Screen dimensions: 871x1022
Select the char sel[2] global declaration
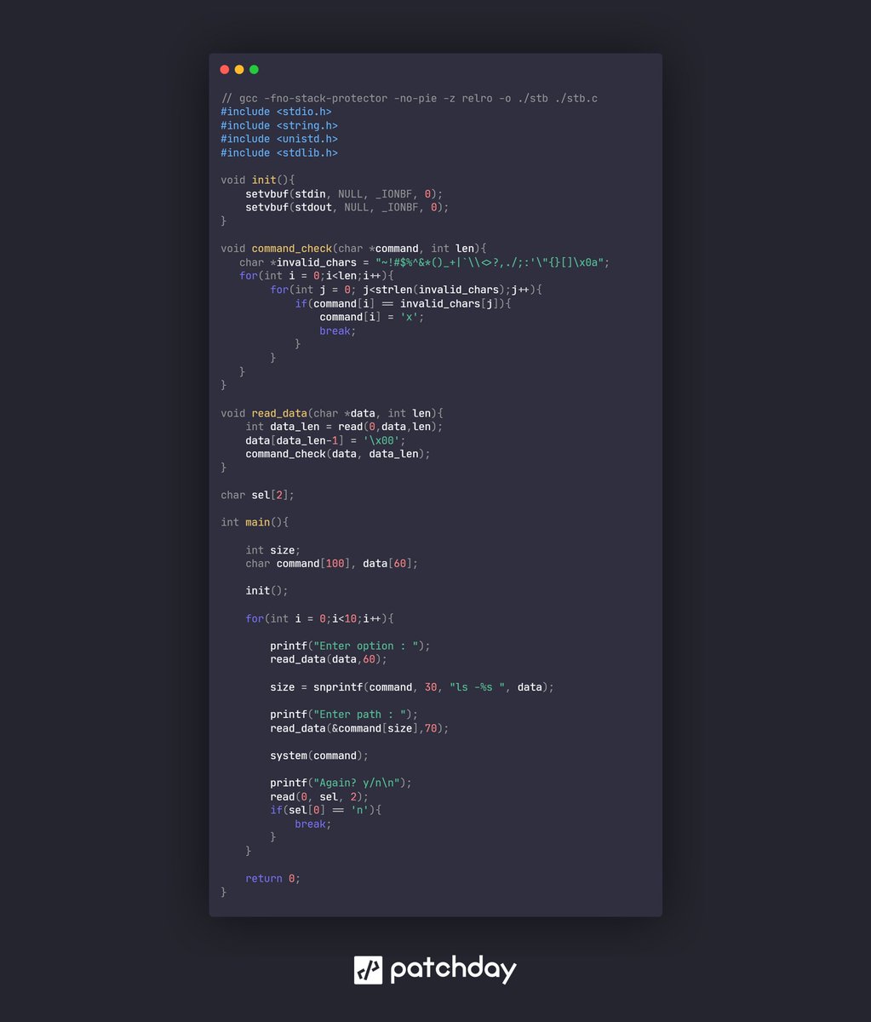tap(254, 494)
